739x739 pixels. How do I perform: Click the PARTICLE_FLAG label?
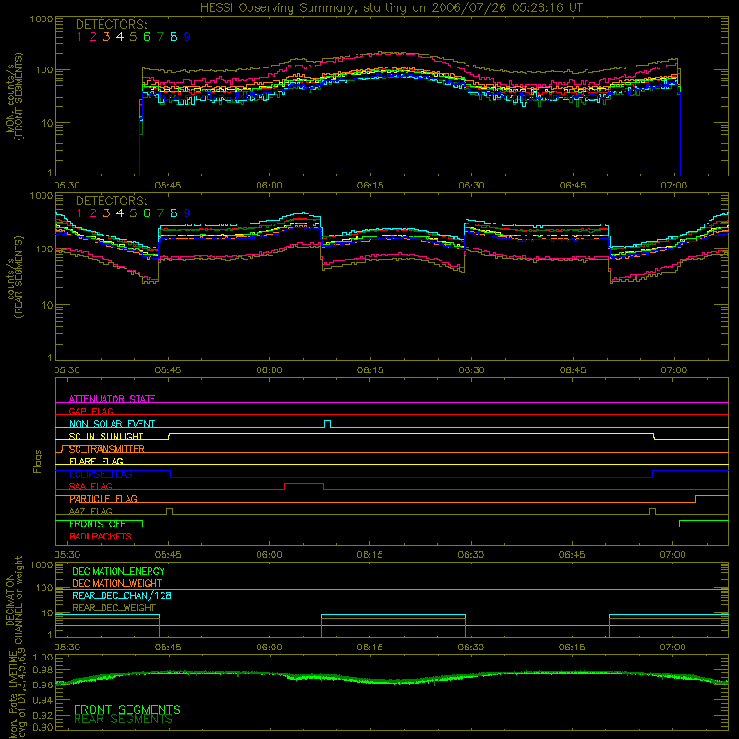coord(103,499)
